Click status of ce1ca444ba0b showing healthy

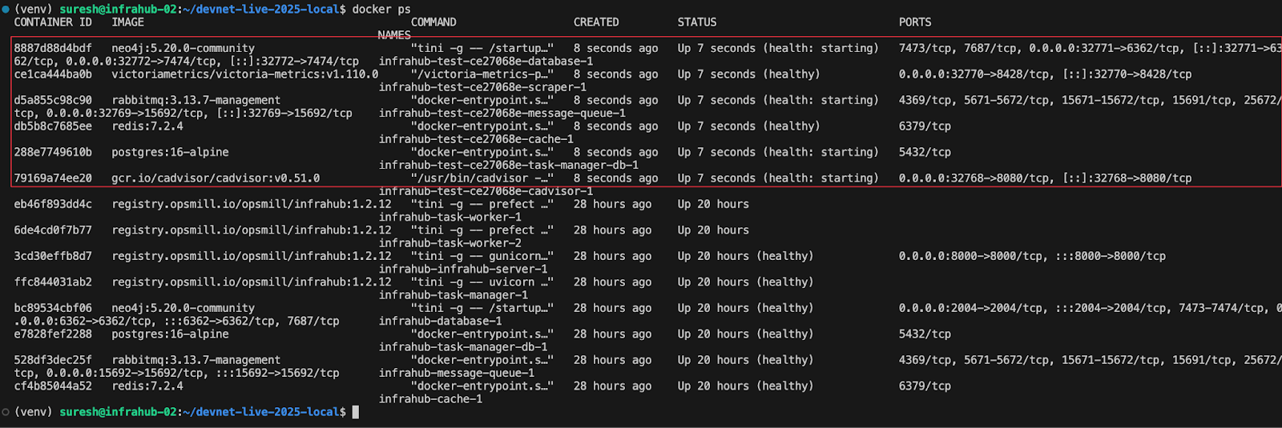(x=749, y=74)
